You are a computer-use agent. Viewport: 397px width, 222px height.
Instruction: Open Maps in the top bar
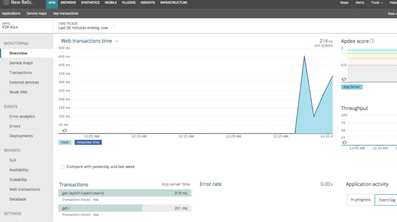[344, 2]
